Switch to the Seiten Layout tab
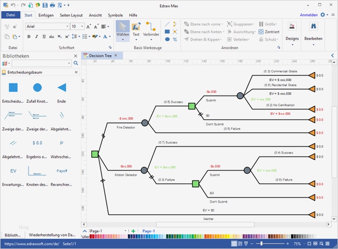338x249 pixels. [x=71, y=15]
